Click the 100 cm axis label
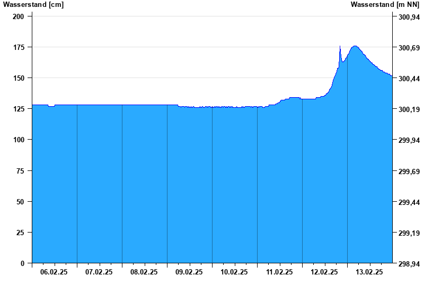 (19, 140)
